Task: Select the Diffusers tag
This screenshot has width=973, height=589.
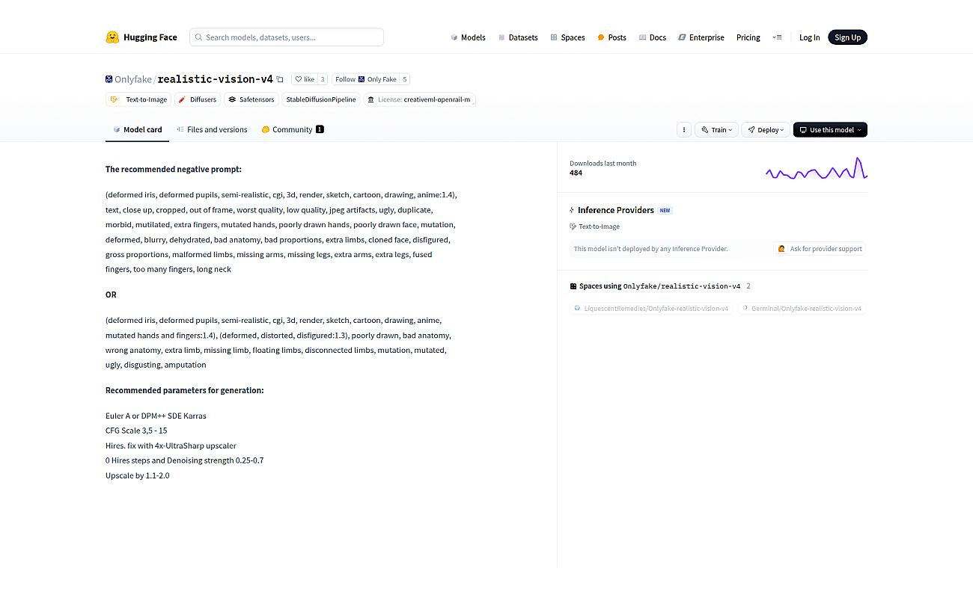Action: point(198,99)
